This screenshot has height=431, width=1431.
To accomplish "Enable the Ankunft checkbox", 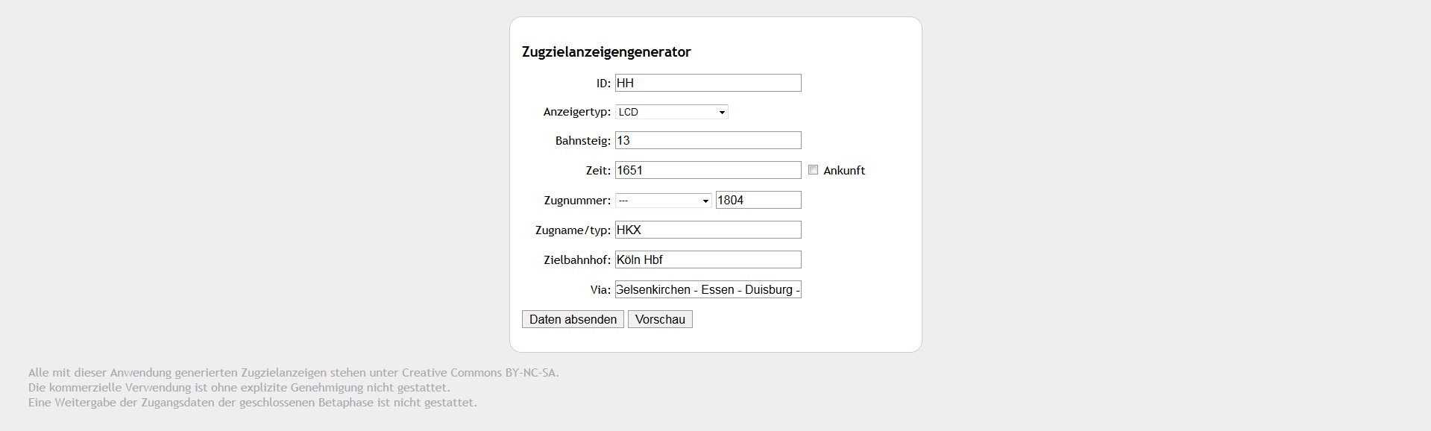I will [x=814, y=170].
